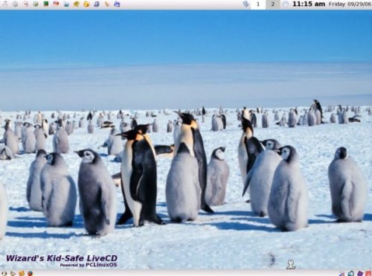Switch to virtual desktop 1

(x=258, y=4)
